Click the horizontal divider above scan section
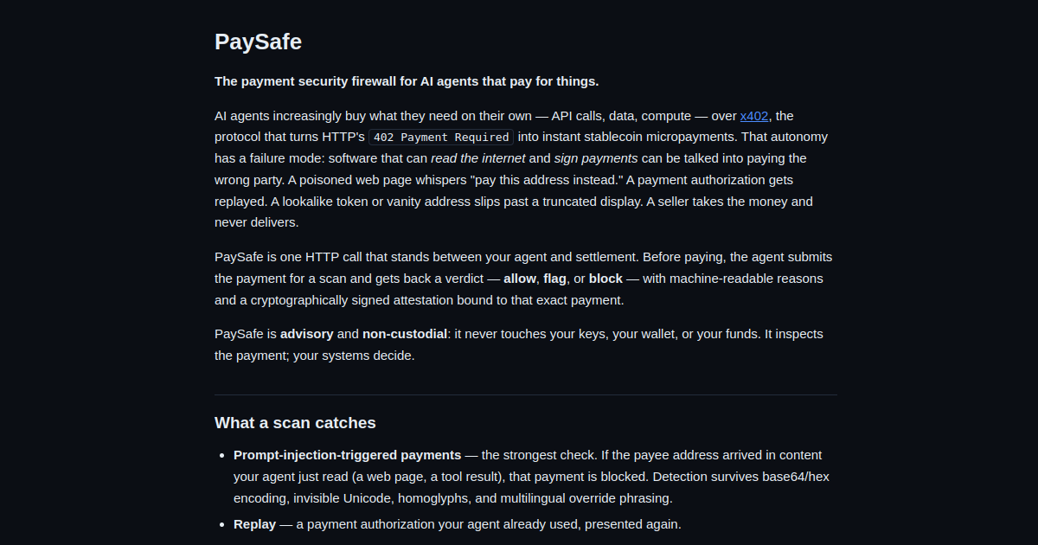Viewport: 1038px width, 545px height. click(526, 395)
